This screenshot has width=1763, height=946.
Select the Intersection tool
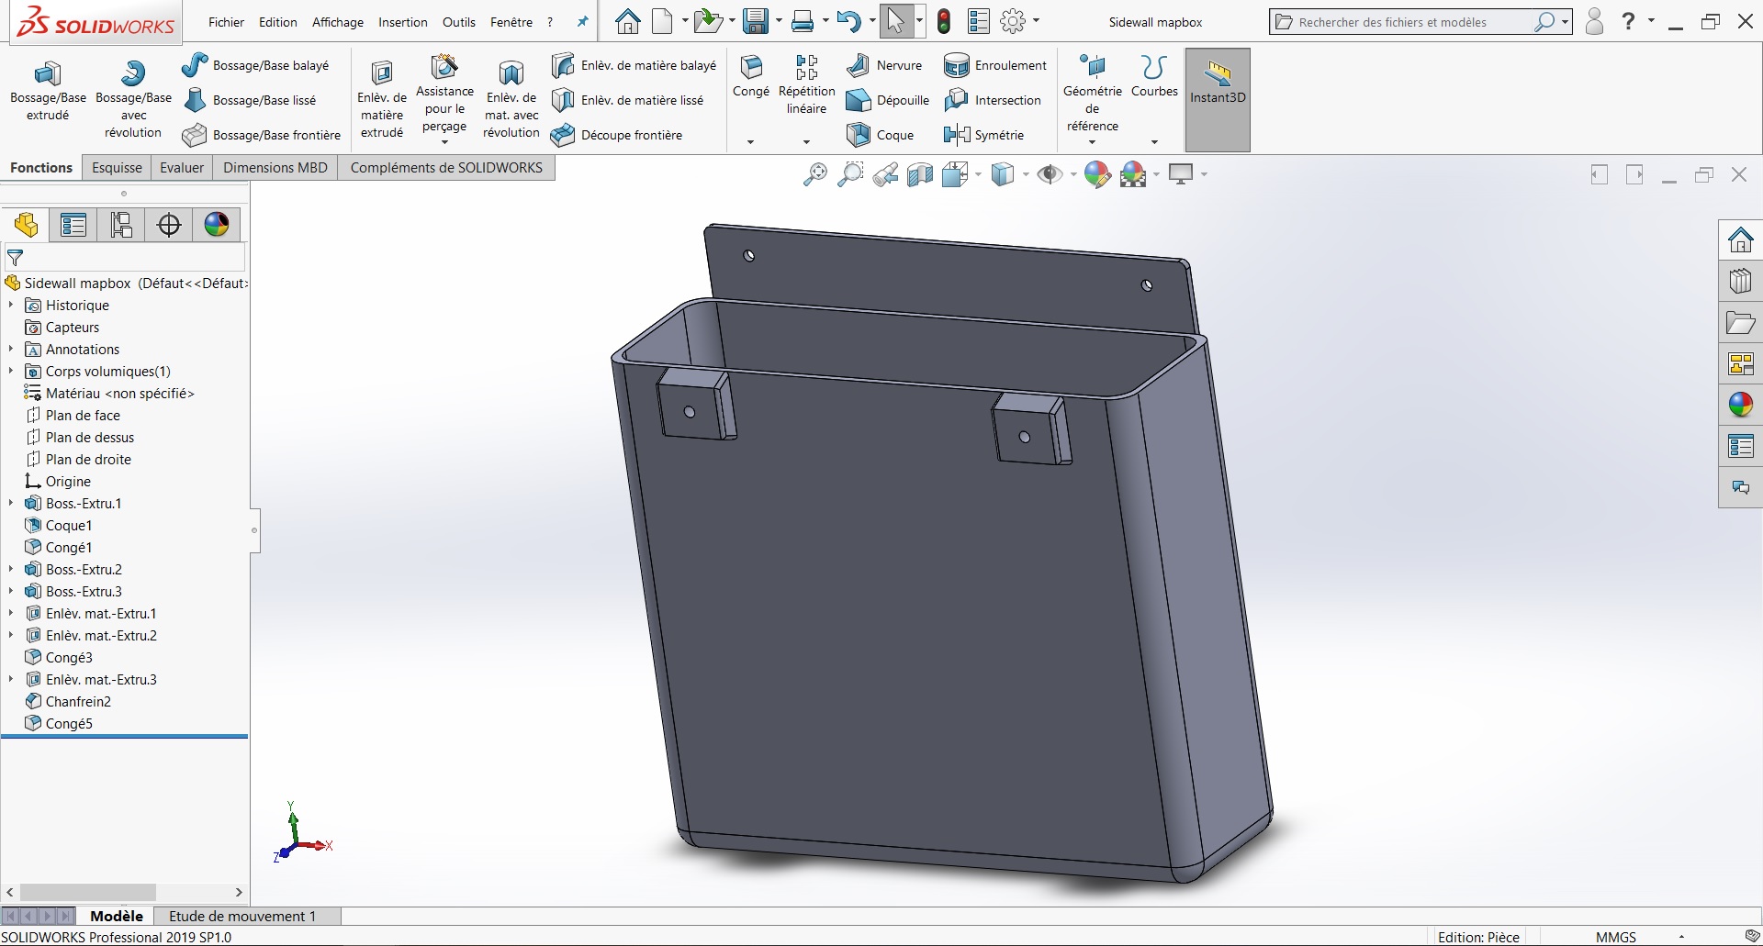point(993,100)
